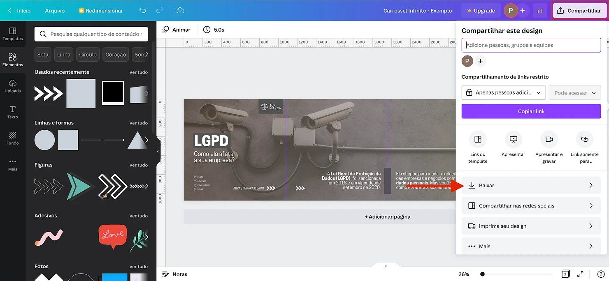Open the Templates sidebar tab
609x281 pixels.
(x=13, y=34)
